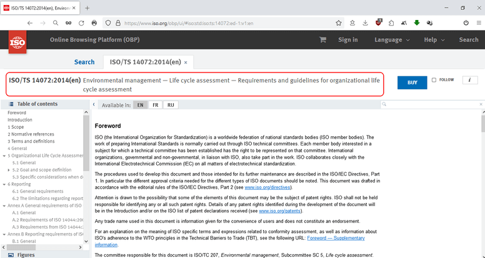Reload the page with refresh icon
This screenshot has height=258, width=485.
81,23
